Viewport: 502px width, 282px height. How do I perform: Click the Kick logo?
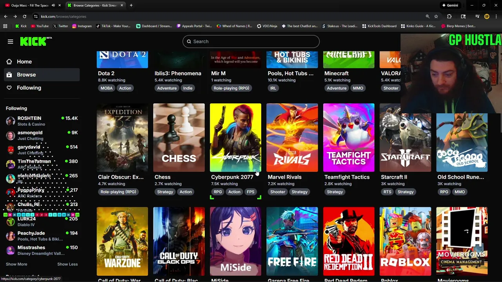coord(36,41)
